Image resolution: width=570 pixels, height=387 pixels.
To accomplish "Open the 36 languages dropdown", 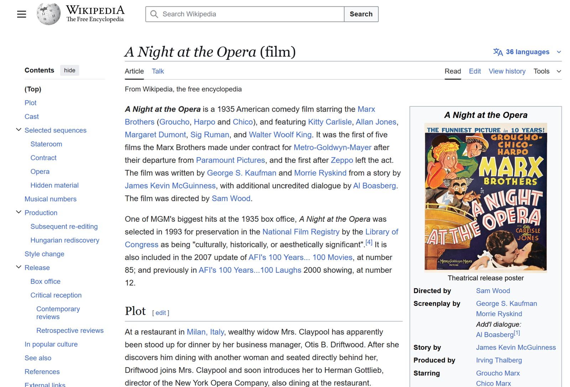I will (x=527, y=52).
